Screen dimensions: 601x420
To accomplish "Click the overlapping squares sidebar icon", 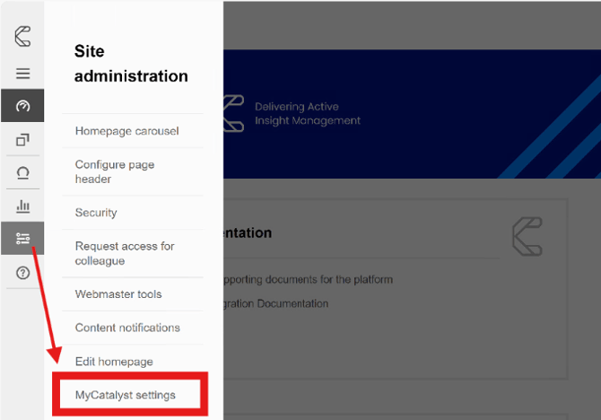I will (x=22, y=139).
